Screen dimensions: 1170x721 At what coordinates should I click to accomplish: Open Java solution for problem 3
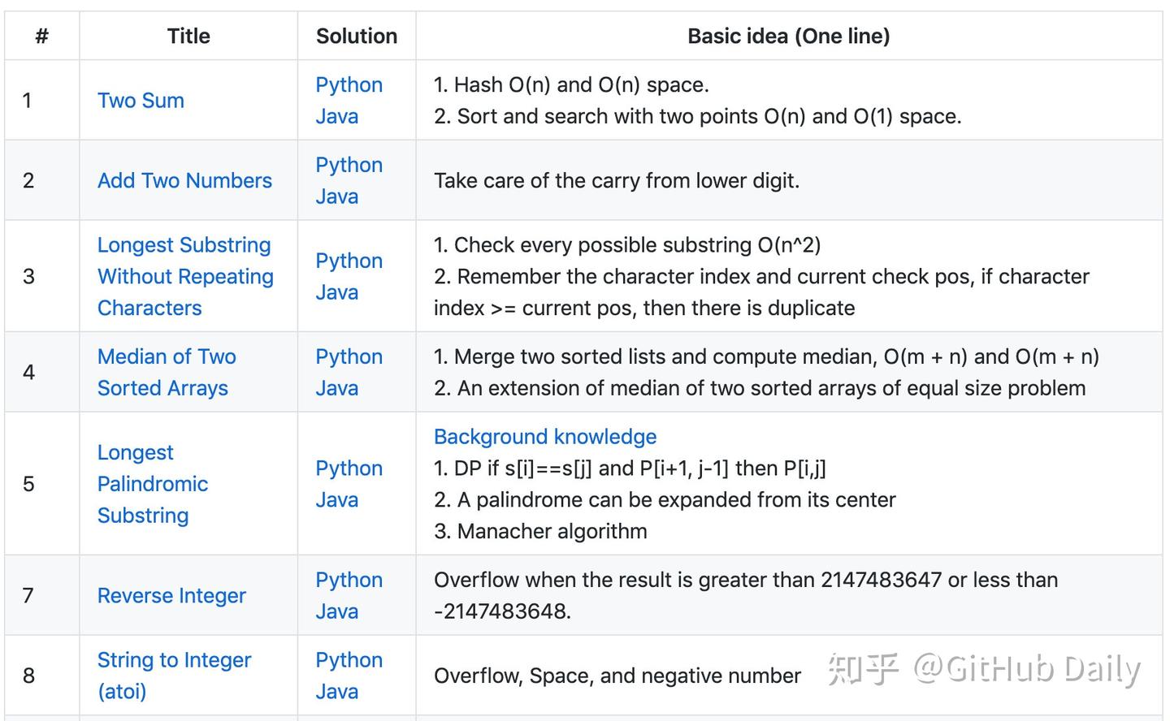[336, 292]
